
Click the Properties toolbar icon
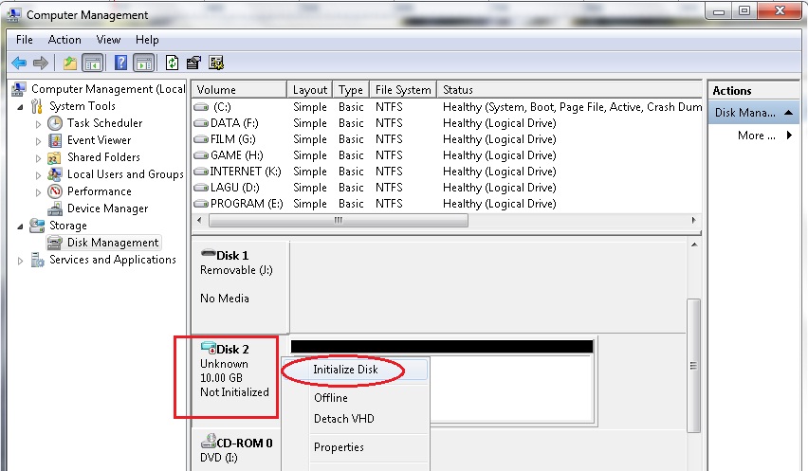pyautogui.click(x=193, y=63)
